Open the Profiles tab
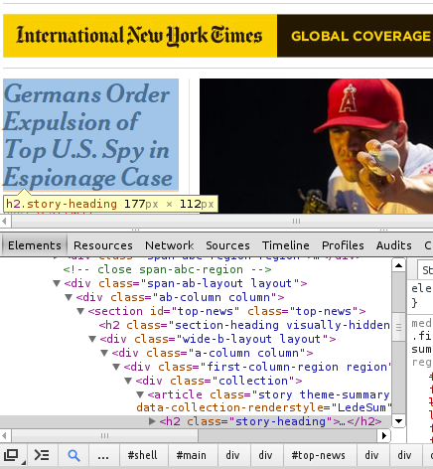This screenshot has height=469, width=433. pos(343,245)
